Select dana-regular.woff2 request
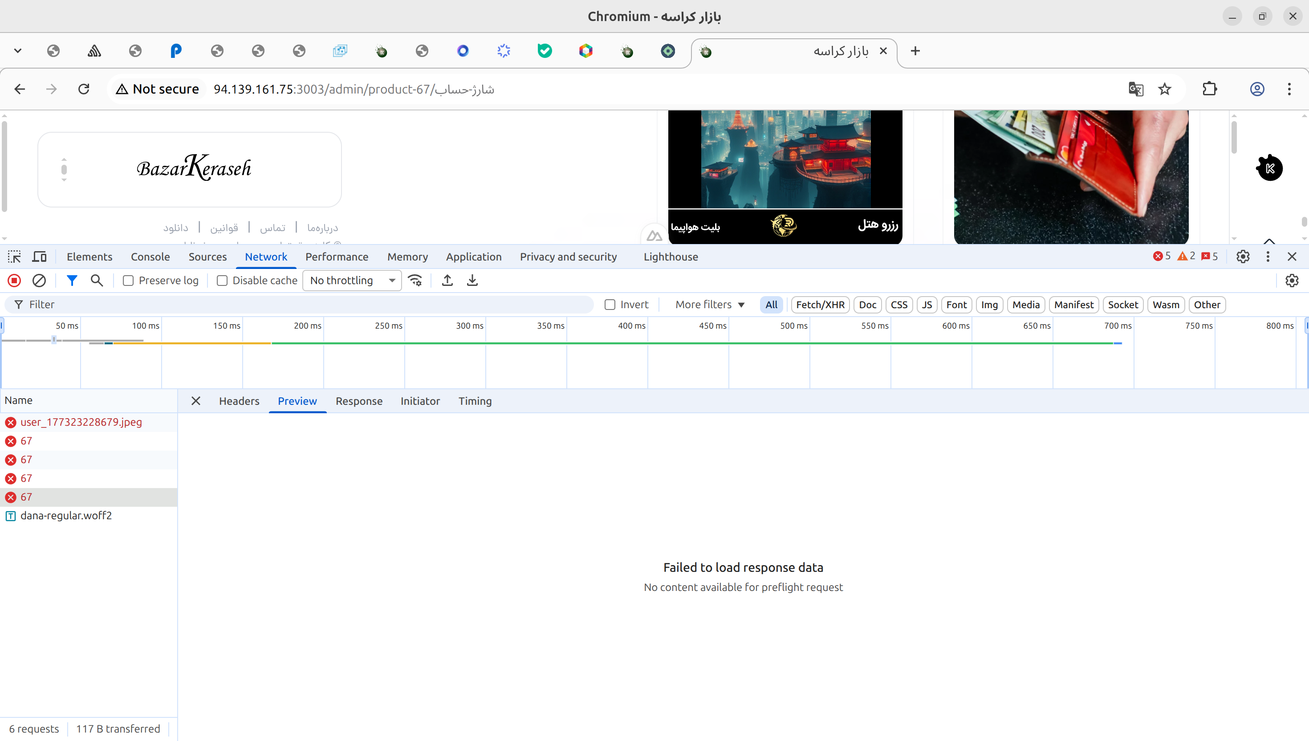Viewport: 1309px width, 741px height. 89,516
